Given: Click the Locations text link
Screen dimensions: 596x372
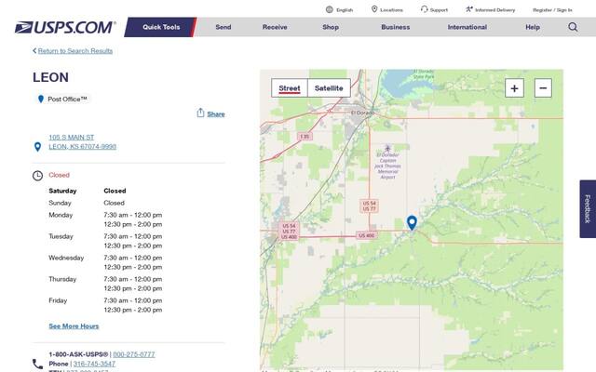Looking at the screenshot, I should pyautogui.click(x=391, y=10).
